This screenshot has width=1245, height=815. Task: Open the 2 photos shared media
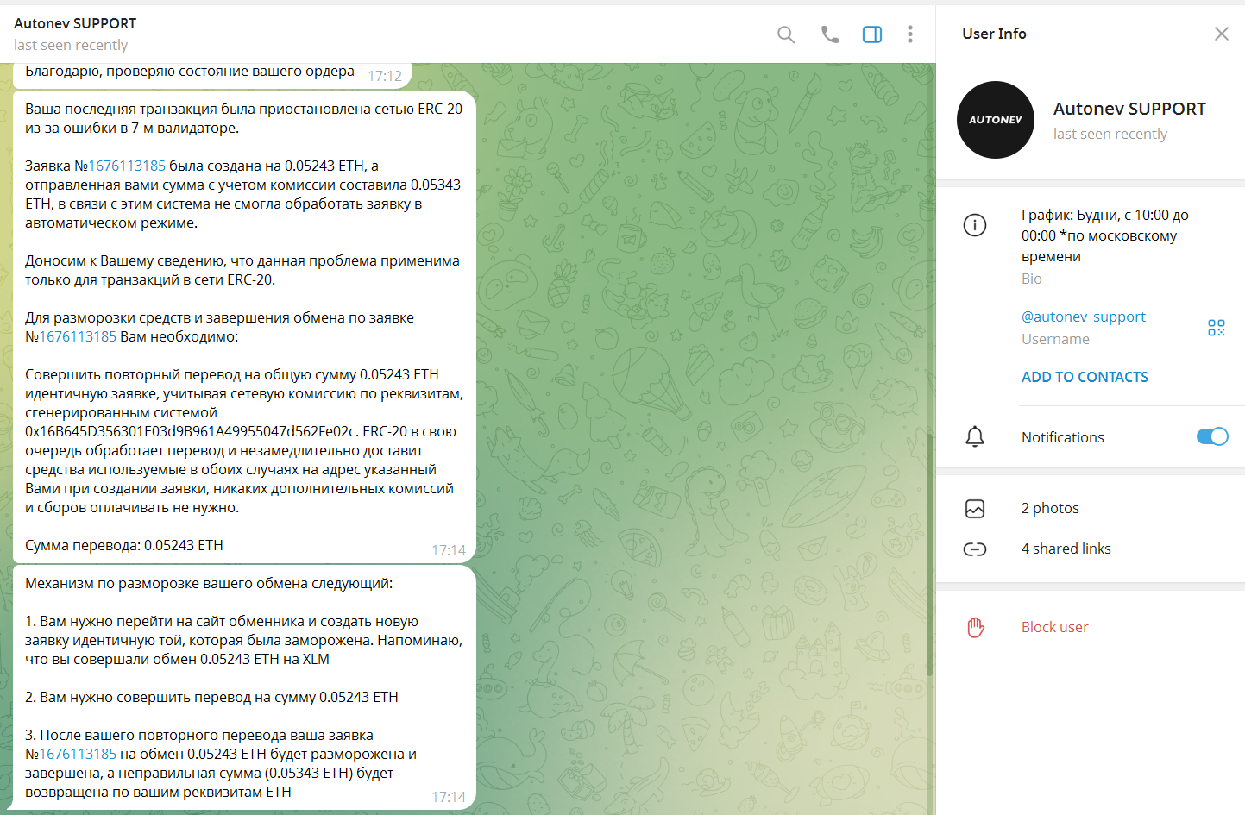(1050, 508)
